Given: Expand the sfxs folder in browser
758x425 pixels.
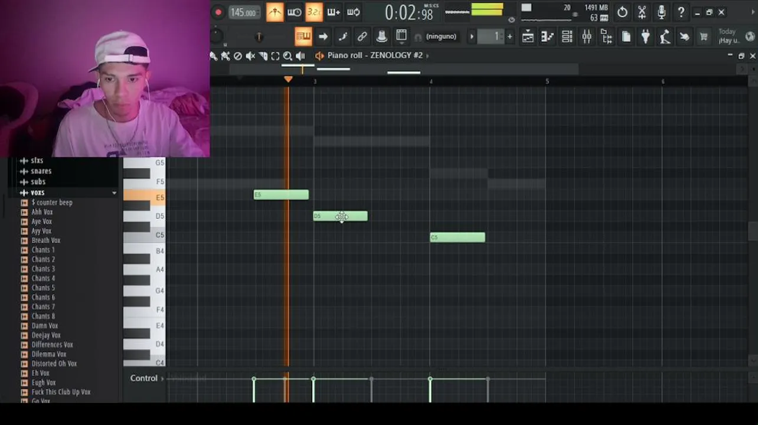Looking at the screenshot, I should coord(37,161).
